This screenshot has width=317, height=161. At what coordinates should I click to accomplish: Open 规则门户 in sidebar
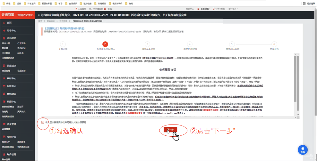pyautogui.click(x=6, y=142)
